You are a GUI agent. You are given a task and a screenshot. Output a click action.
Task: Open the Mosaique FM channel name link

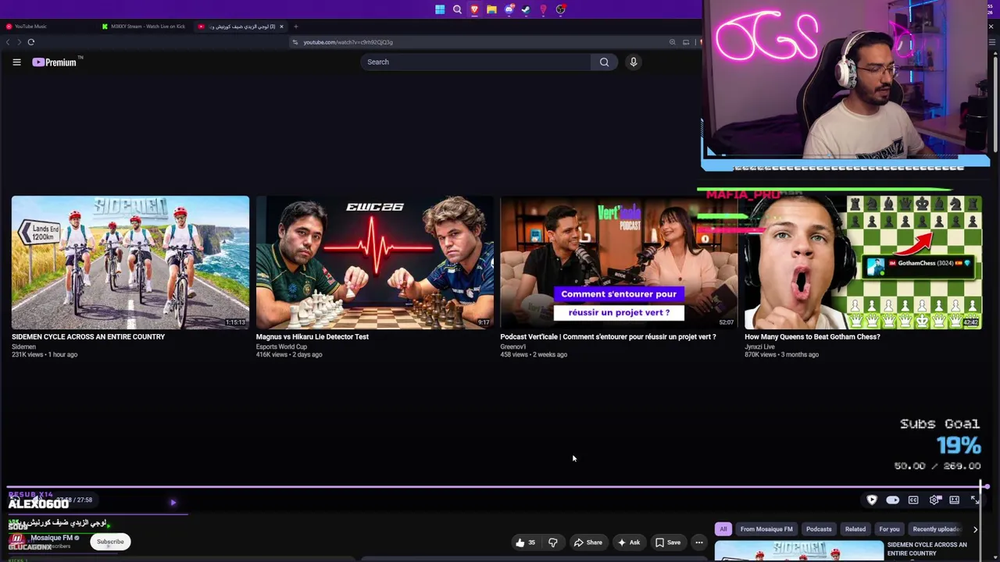[x=52, y=538]
